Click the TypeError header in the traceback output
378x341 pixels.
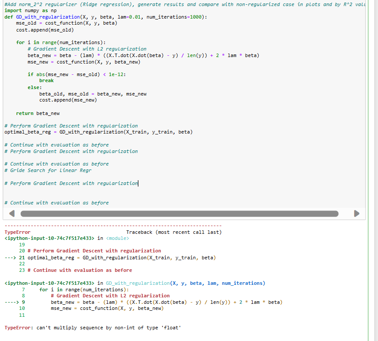tap(15, 232)
